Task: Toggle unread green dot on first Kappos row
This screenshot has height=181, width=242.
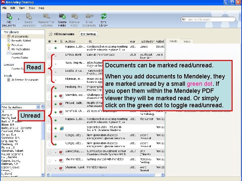Action: (x=55, y=48)
